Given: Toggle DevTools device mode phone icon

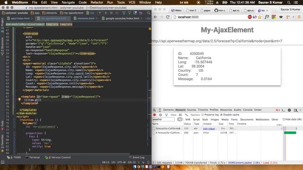Looking at the screenshot, I should (160, 110).
